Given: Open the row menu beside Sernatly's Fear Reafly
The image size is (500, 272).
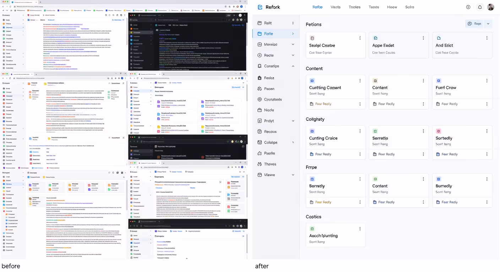Looking at the screenshot, I should [360, 202].
